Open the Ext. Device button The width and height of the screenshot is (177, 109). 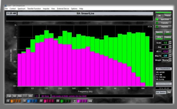point(161,92)
